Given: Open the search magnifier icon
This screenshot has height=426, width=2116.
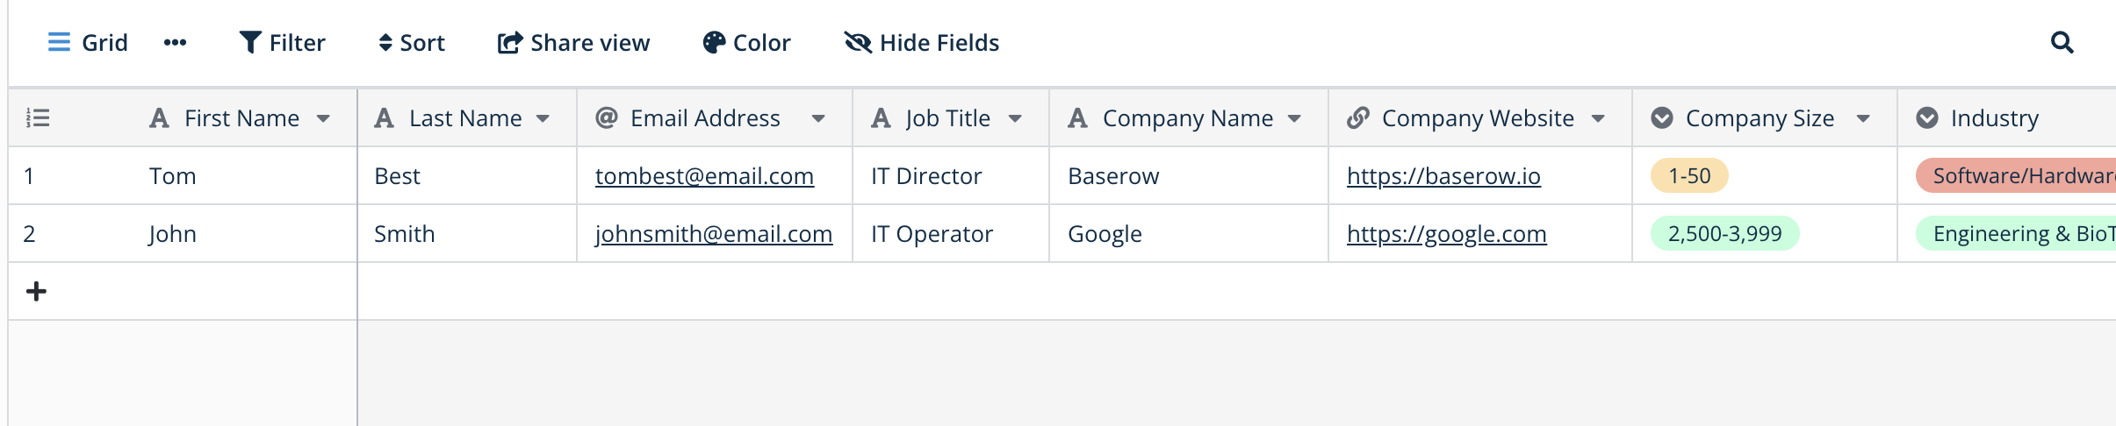Looking at the screenshot, I should click(2062, 42).
